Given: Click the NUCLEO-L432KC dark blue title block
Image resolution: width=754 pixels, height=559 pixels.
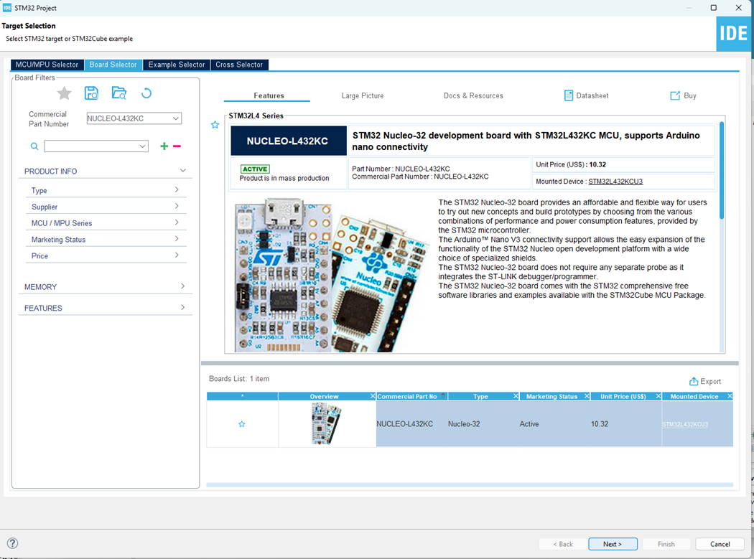Looking at the screenshot, I should click(x=289, y=141).
